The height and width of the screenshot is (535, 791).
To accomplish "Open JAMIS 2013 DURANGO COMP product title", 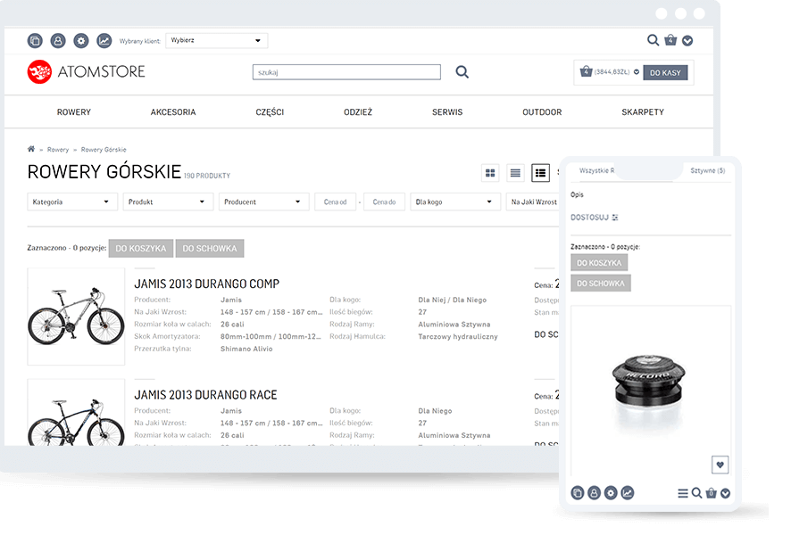I will [x=207, y=284].
